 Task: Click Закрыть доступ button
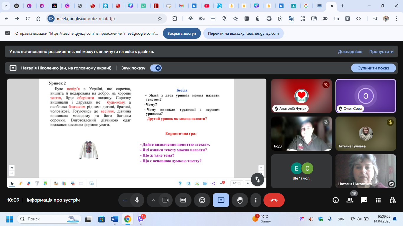182,33
